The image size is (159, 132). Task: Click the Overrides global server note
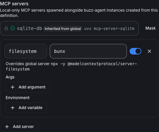(71, 66)
